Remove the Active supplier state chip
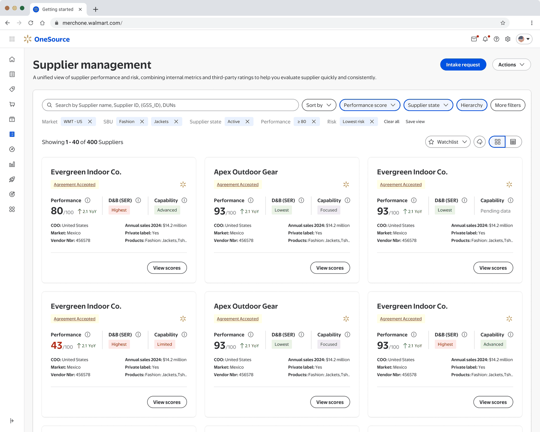The height and width of the screenshot is (432, 540). point(247,122)
